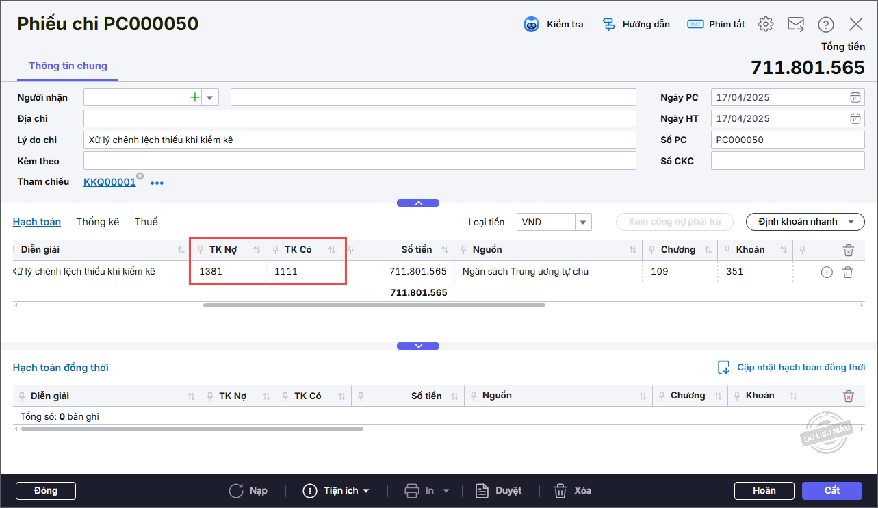The width and height of the screenshot is (878, 508).
Task: Open the KKQ00001 reference link
Action: coord(109,182)
